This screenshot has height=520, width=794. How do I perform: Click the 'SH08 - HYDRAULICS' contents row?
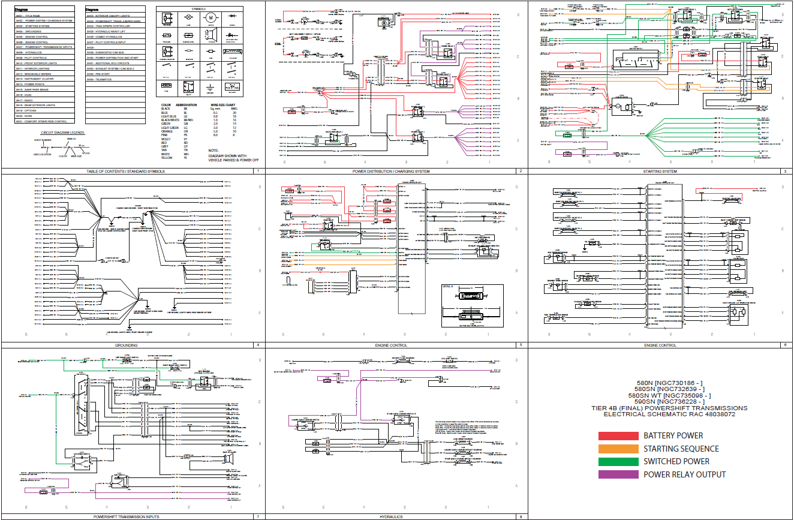44,52
